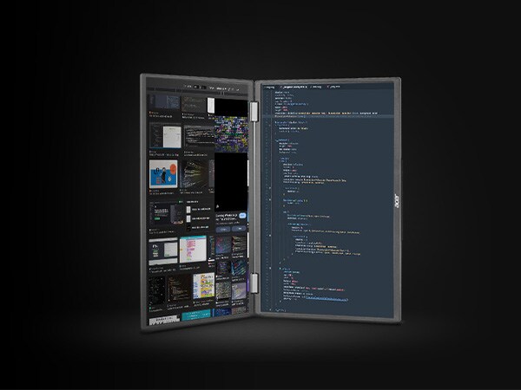The height and width of the screenshot is (390, 521).
Task: Open the colorful code mosaic image thumbnail
Action: 231,133
